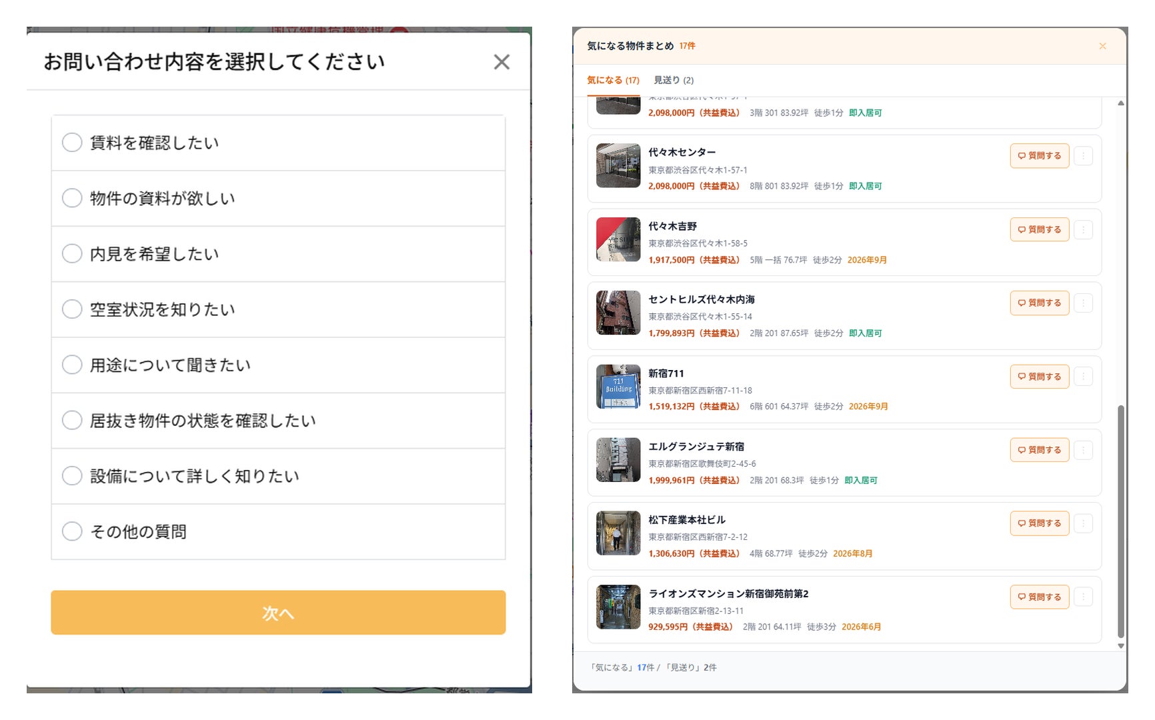Image resolution: width=1155 pixels, height=720 pixels.
Task: Click the 次へ button
Action: [278, 613]
